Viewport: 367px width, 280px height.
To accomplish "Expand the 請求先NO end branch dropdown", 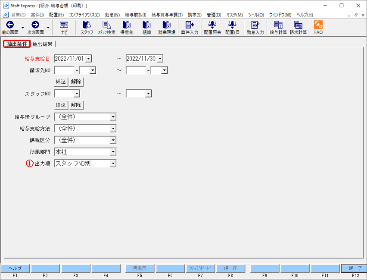I will (x=165, y=70).
